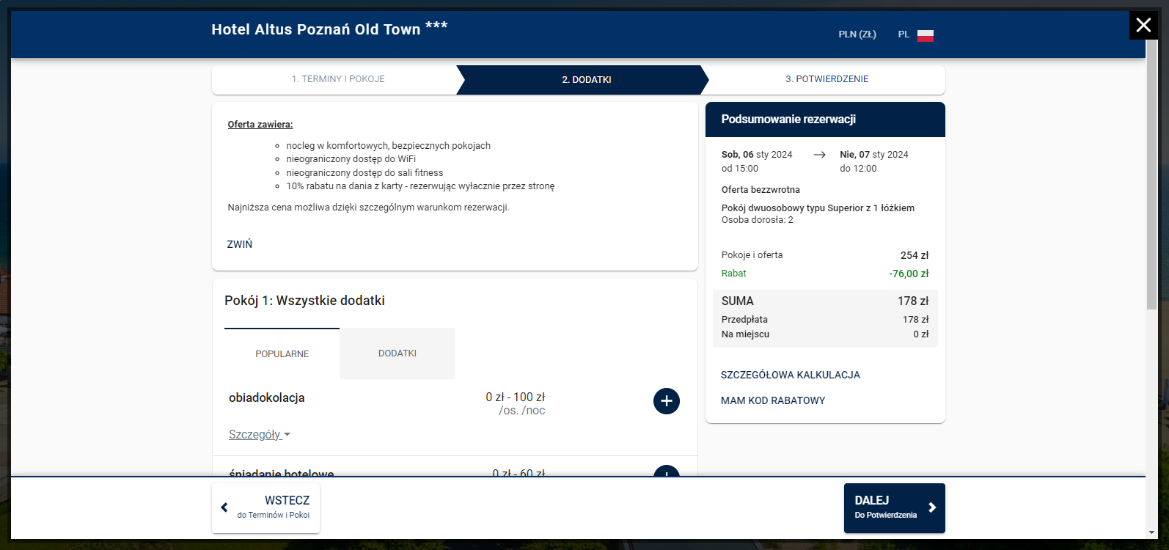
Task: Click the Pokój dwuosobowy typu Superior text
Action: pos(818,208)
